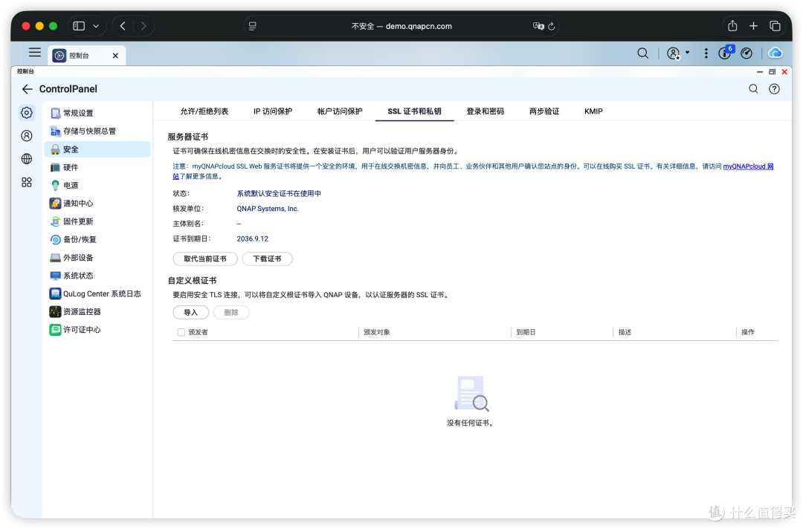
Task: Go back in Safari history
Action: tap(123, 26)
